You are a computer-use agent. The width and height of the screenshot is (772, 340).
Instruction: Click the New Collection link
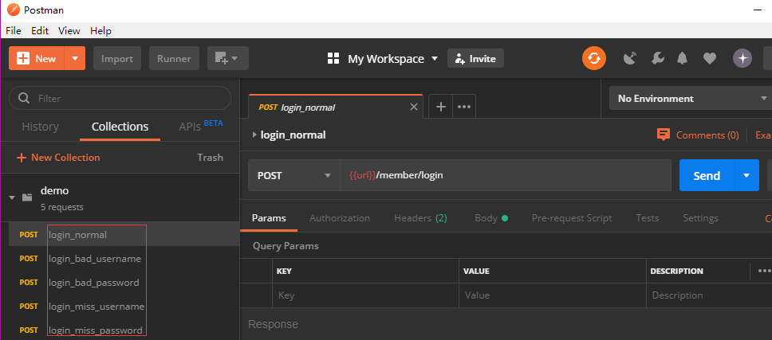(58, 158)
